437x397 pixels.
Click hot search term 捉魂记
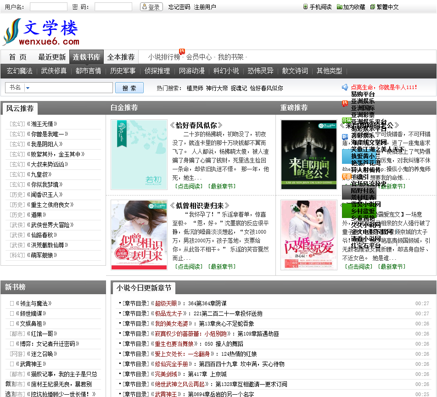[239, 88]
